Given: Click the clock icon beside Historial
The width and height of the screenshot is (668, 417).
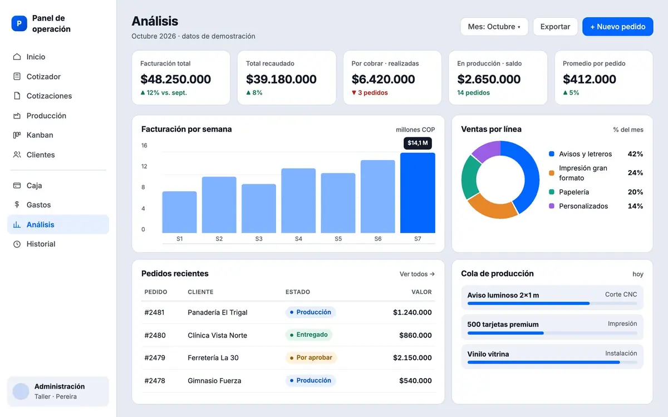Looking at the screenshot, I should click(x=17, y=244).
